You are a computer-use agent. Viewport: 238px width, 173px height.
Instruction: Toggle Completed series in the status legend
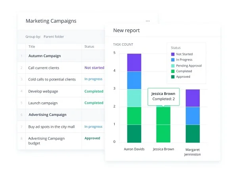[x=185, y=71]
